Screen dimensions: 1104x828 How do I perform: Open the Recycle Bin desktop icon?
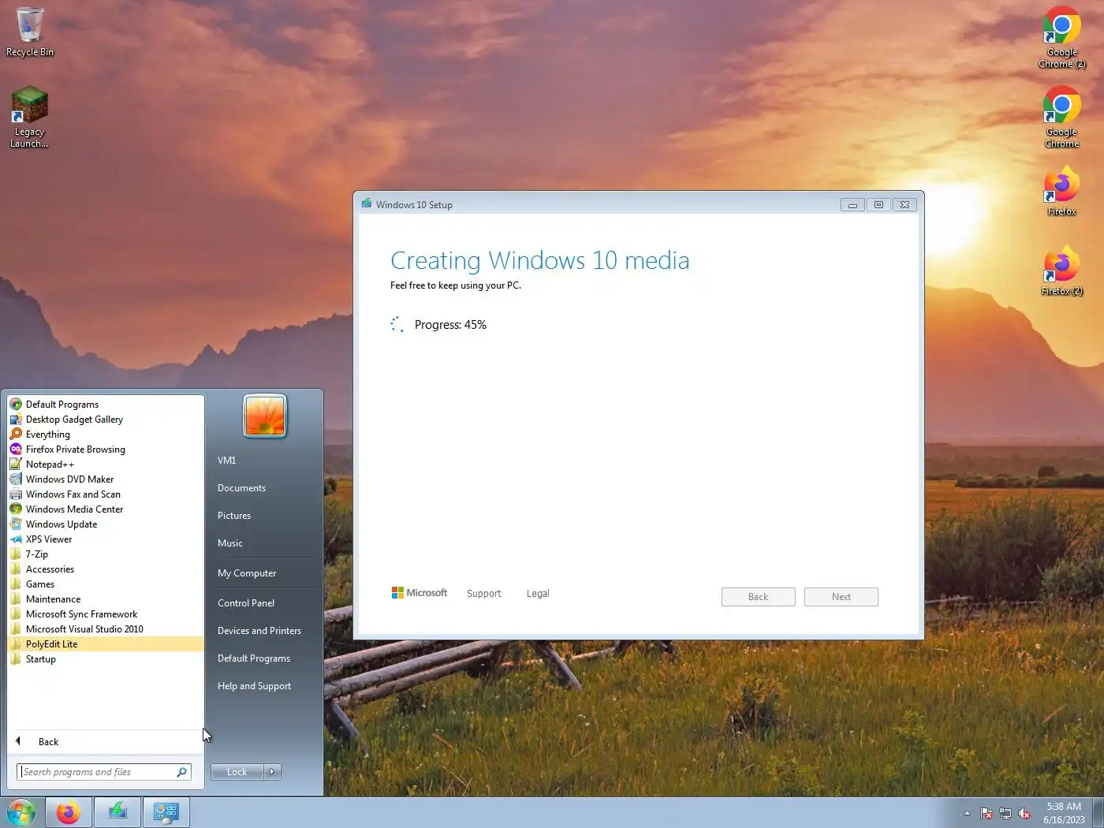pos(30,32)
